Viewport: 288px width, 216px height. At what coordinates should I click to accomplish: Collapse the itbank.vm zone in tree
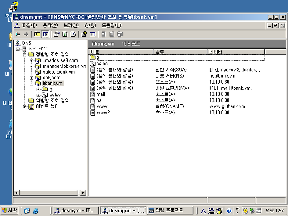[32, 84]
